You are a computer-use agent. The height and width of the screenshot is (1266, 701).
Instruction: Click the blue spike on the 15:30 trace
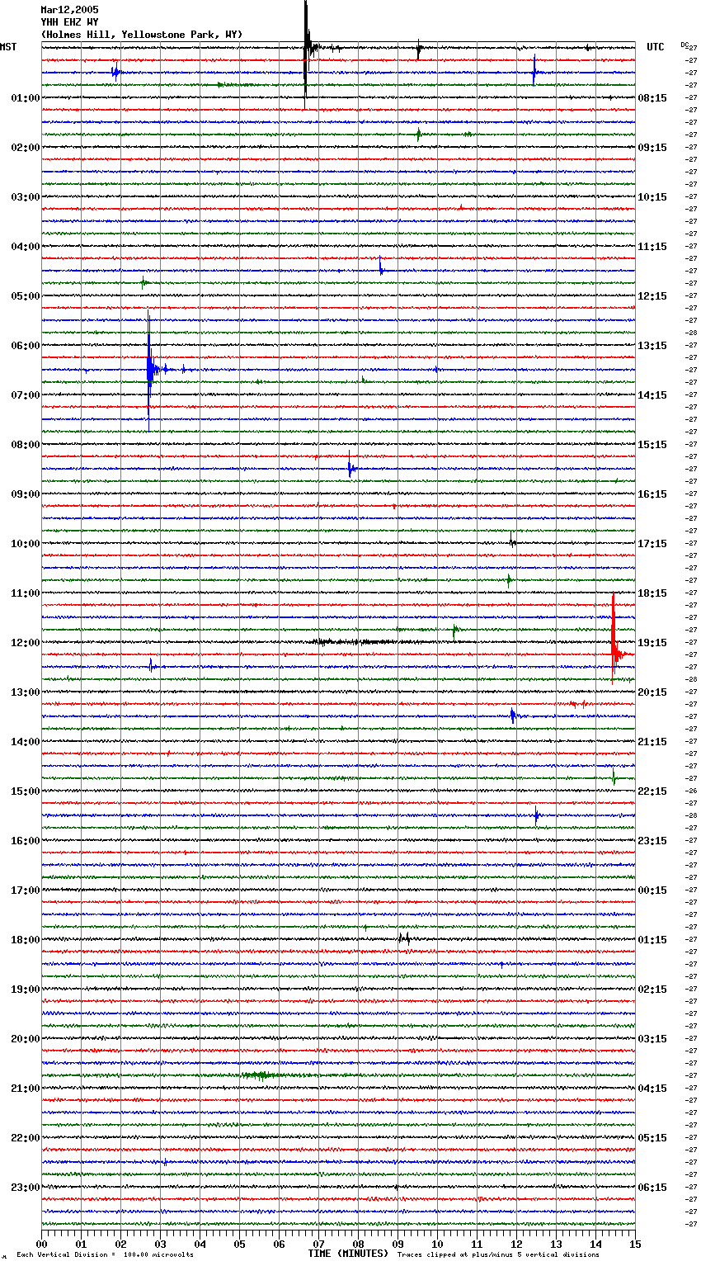coord(536,815)
